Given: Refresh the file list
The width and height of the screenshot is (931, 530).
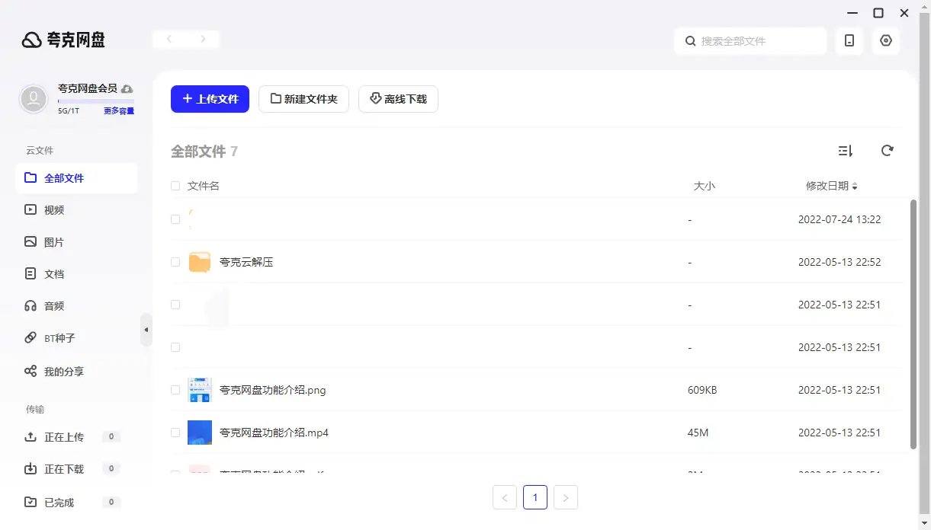Looking at the screenshot, I should click(x=888, y=151).
